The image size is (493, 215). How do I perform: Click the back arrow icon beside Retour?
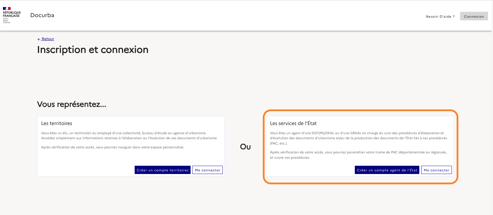39,39
